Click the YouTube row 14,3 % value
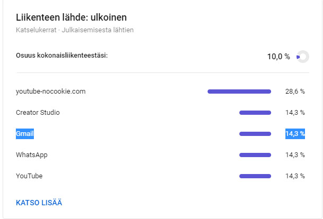 [295, 176]
